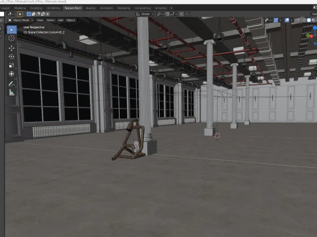Image resolution: width=317 pixels, height=237 pixels.
Task: Open the Scripting workspace tab
Action: click(x=160, y=8)
